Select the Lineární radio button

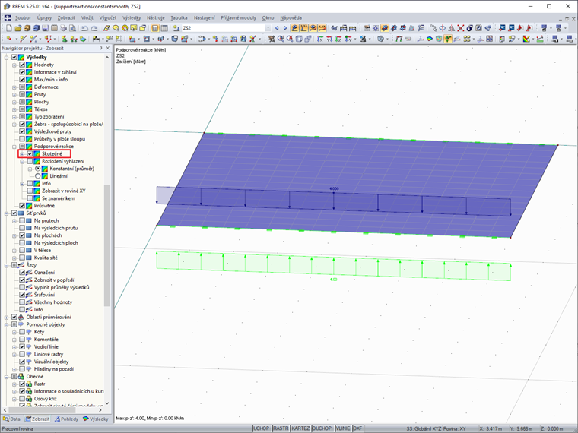pyautogui.click(x=37, y=176)
